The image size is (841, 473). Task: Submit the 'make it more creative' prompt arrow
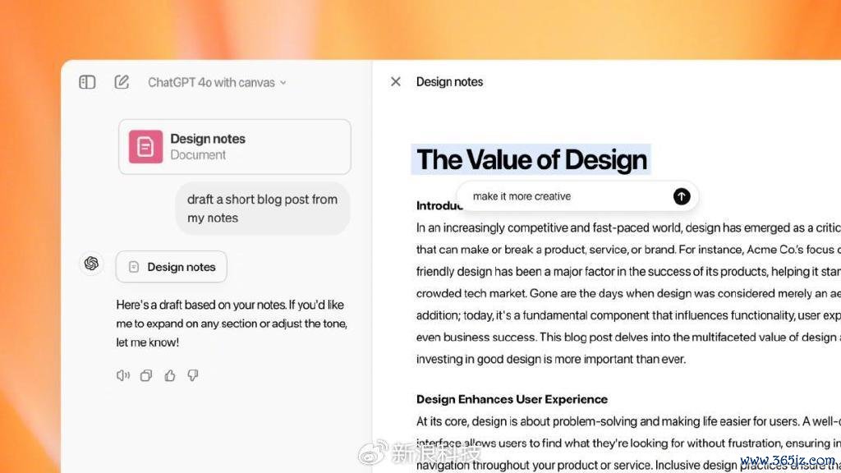(682, 196)
